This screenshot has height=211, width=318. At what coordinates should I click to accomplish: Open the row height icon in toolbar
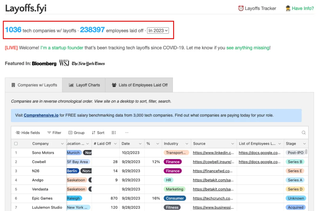(x=114, y=133)
